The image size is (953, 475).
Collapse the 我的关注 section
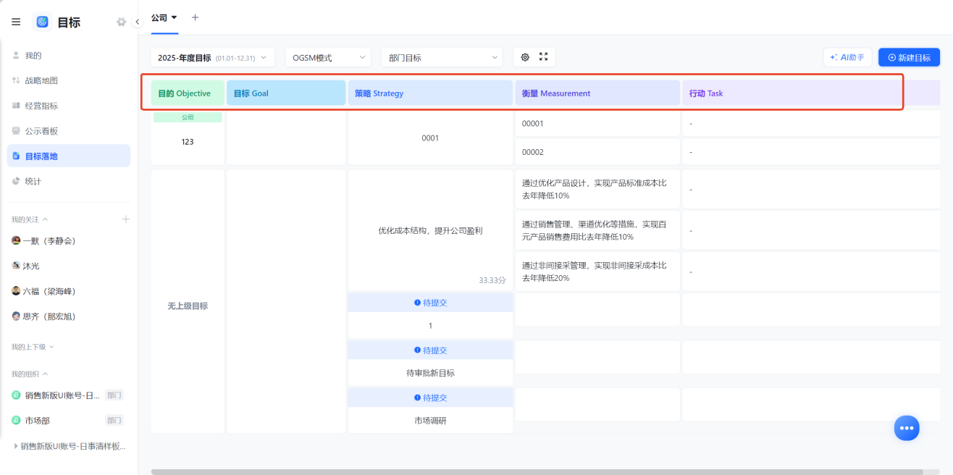tap(45, 219)
